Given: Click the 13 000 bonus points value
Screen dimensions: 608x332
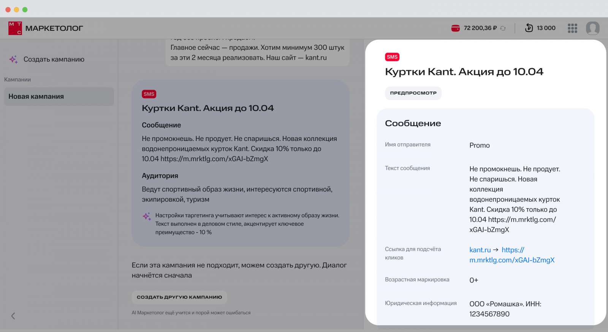Looking at the screenshot, I should (x=546, y=28).
